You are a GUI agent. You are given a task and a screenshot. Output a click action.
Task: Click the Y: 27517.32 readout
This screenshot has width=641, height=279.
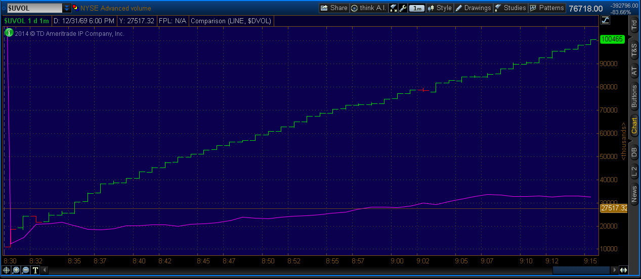137,21
